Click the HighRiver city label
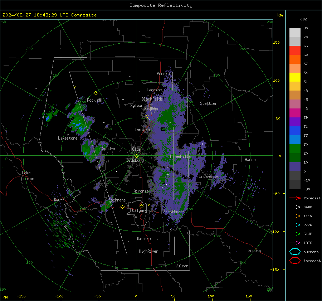322x301 pixels. [x=148, y=251]
